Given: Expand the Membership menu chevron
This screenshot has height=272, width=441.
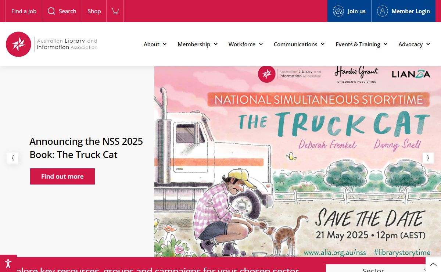Looking at the screenshot, I should [216, 44].
